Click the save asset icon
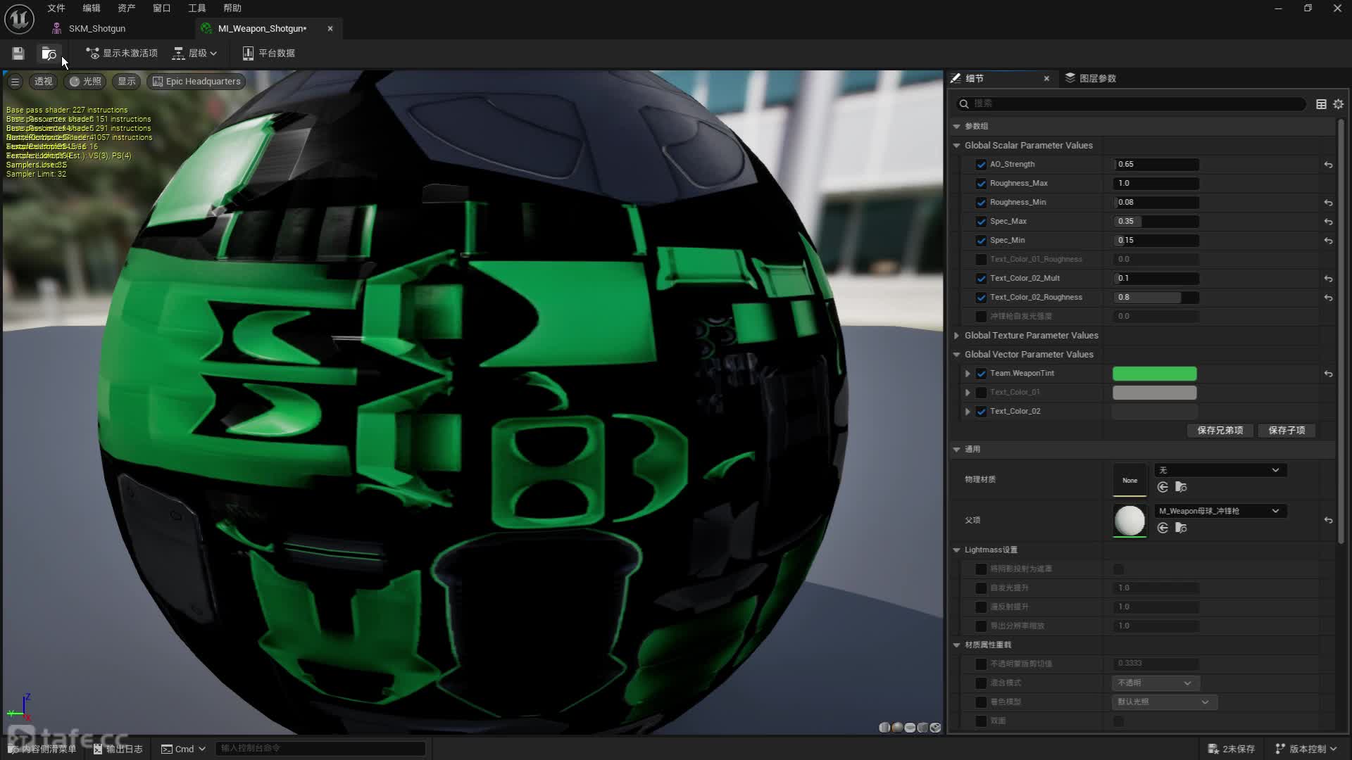 point(18,53)
